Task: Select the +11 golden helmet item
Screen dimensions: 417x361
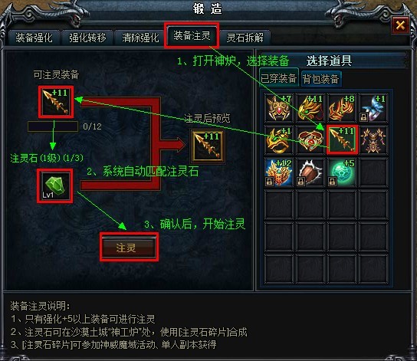Action: [310, 109]
